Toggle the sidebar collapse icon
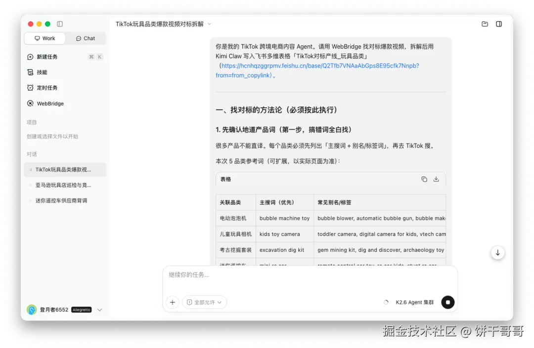Screen dimensions: 534x348 pyautogui.click(x=60, y=24)
